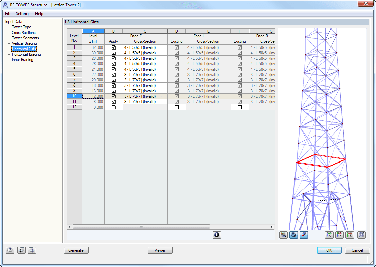Click the level cell 32.000
Viewport: 376px width, 267px height.
tap(93, 47)
